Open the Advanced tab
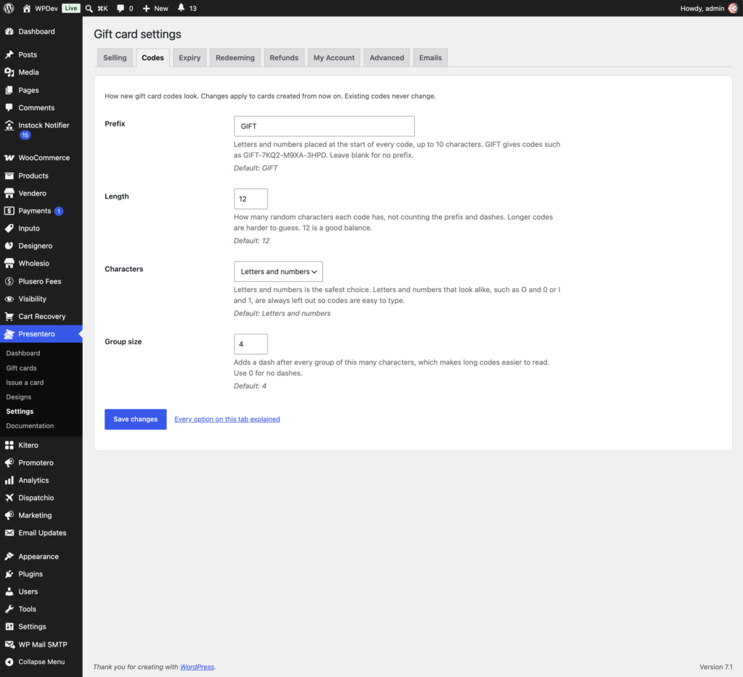 [x=387, y=58]
